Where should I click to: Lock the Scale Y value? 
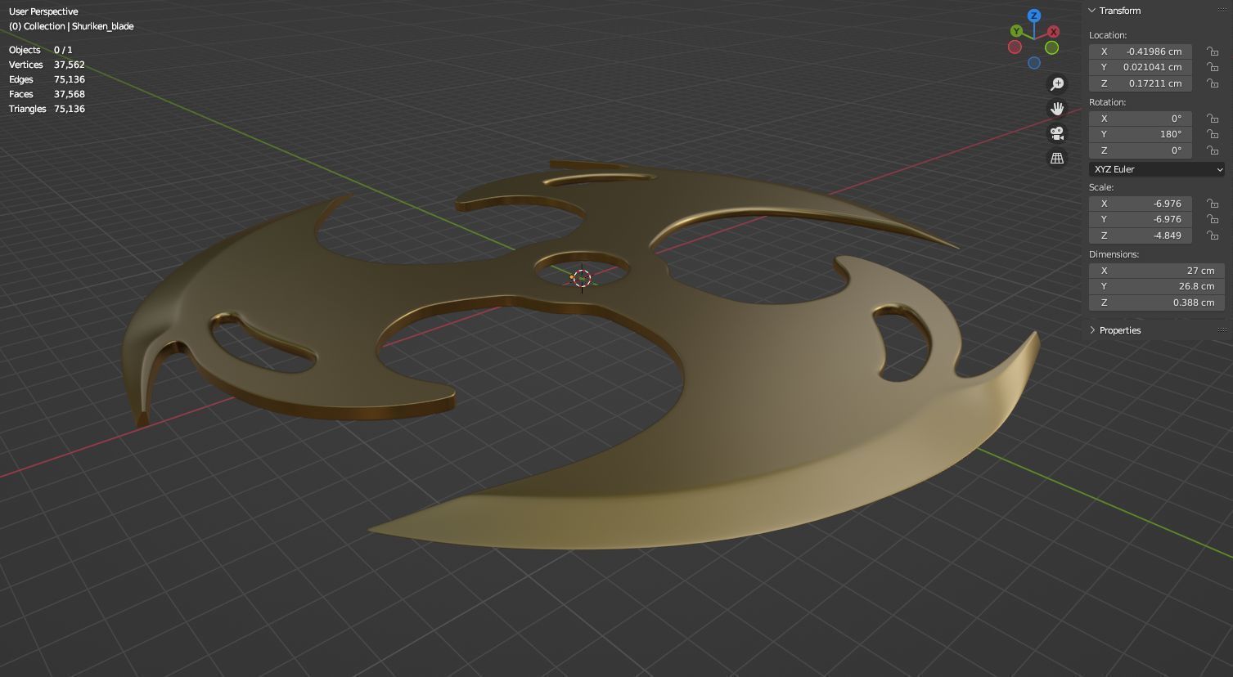(1213, 219)
